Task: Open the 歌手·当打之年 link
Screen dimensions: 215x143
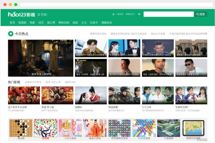Action: point(53,82)
